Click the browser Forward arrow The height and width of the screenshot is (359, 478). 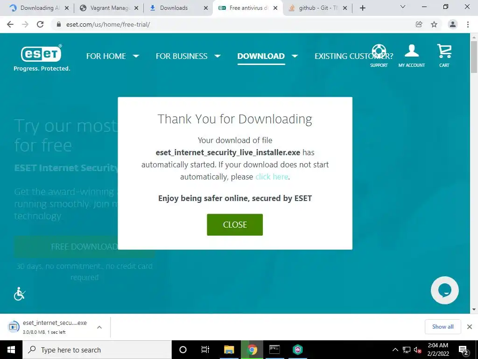coord(25,24)
